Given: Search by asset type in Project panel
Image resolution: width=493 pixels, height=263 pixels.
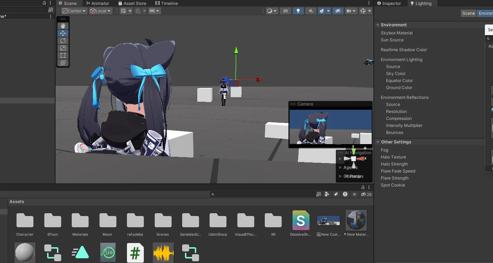Looking at the screenshot, I should (327, 194).
